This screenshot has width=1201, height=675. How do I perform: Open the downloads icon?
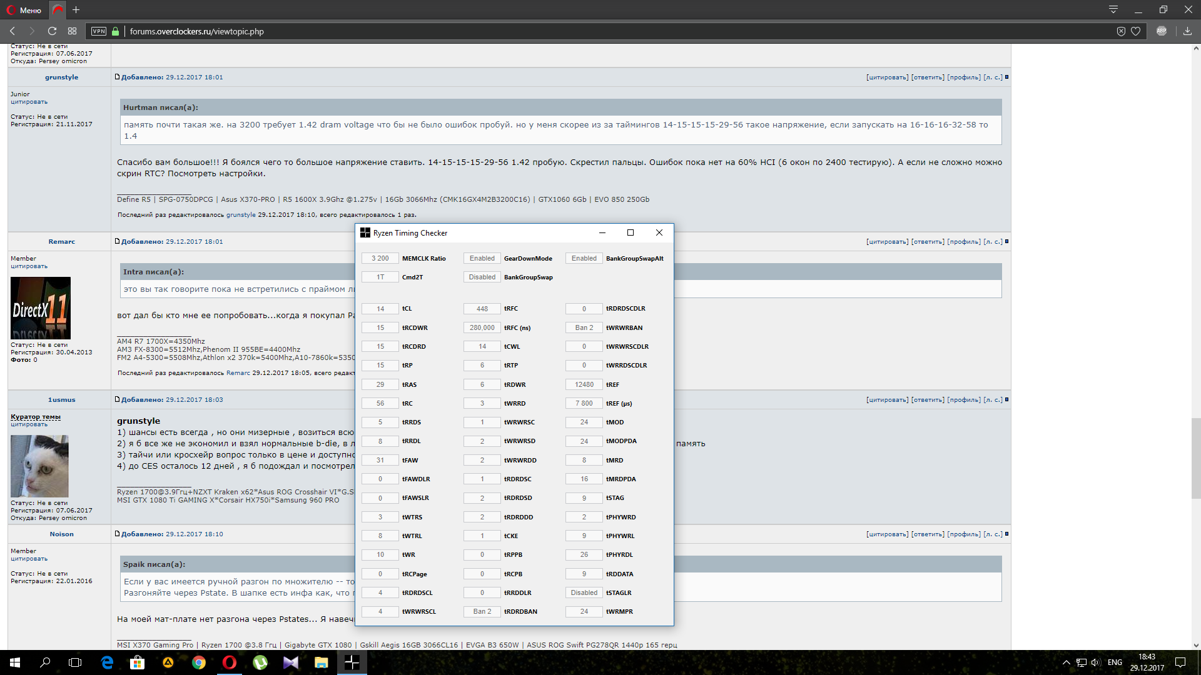tap(1187, 31)
